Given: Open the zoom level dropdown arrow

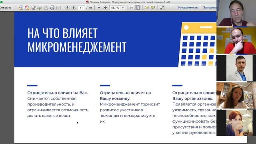Looking at the screenshot, I should tap(123, 8).
